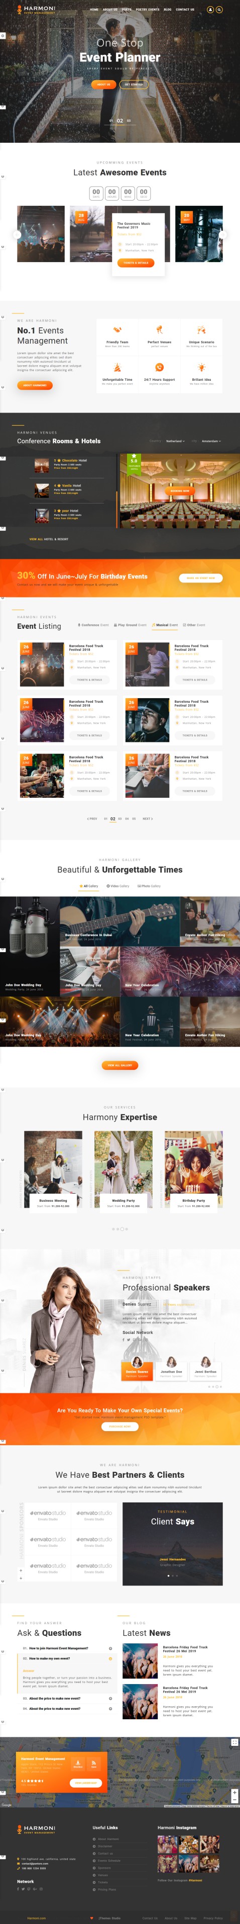Open the search icon in header

[x=219, y=10]
